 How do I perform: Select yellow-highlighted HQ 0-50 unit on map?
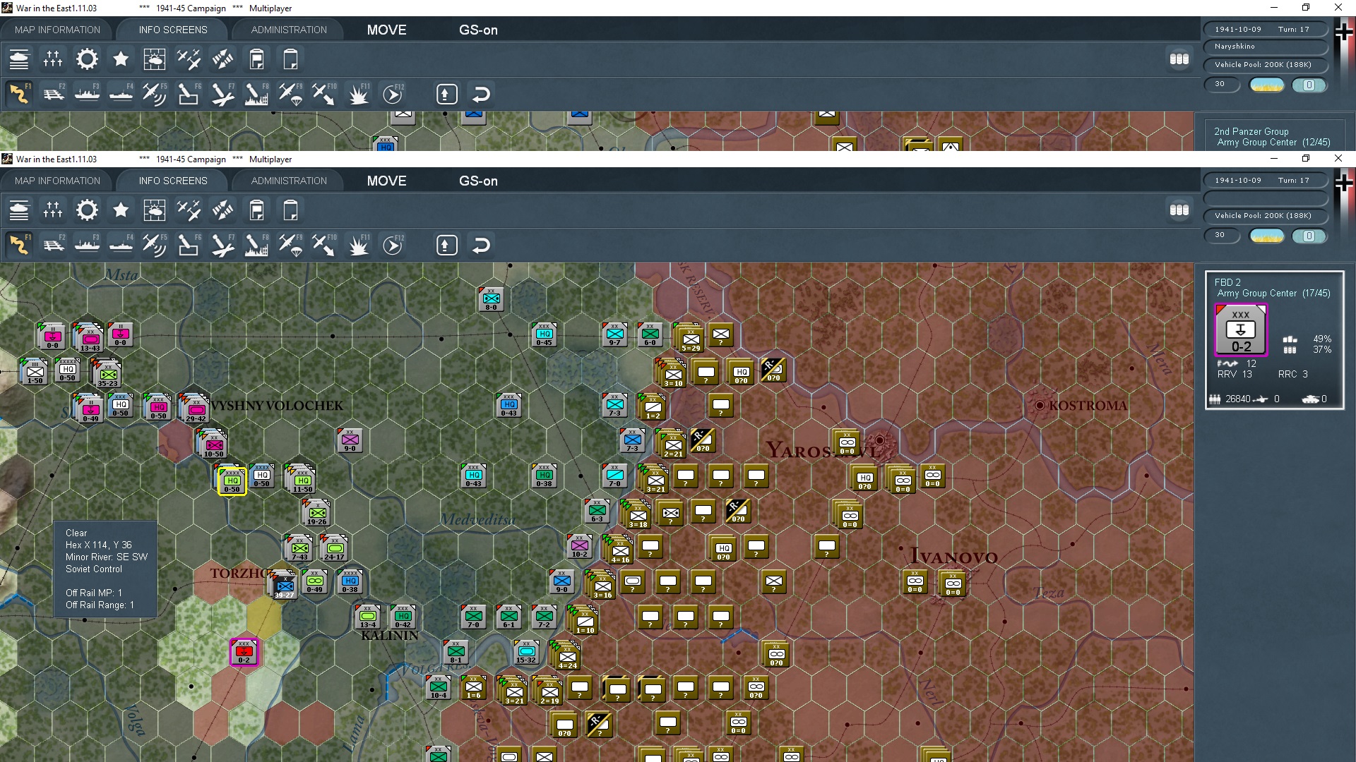(232, 480)
